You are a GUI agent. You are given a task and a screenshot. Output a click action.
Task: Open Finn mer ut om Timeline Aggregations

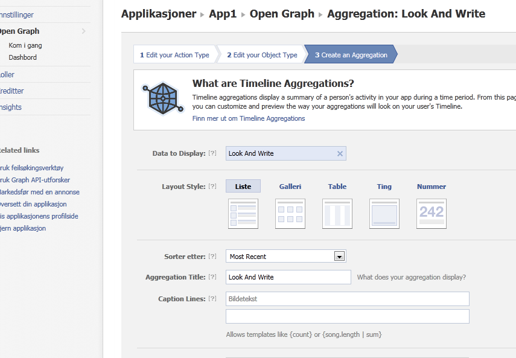[x=249, y=118]
